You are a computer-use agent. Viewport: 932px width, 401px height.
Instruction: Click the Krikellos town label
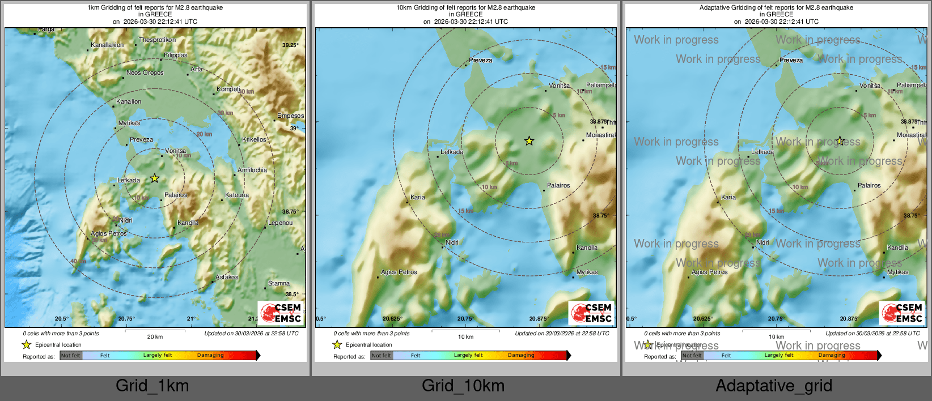pyautogui.click(x=254, y=139)
